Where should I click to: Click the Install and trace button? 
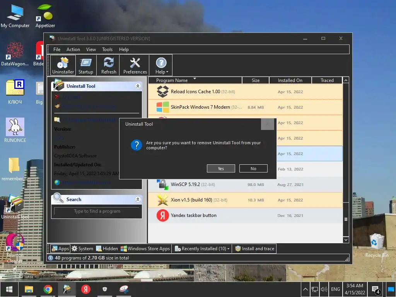[254, 249]
